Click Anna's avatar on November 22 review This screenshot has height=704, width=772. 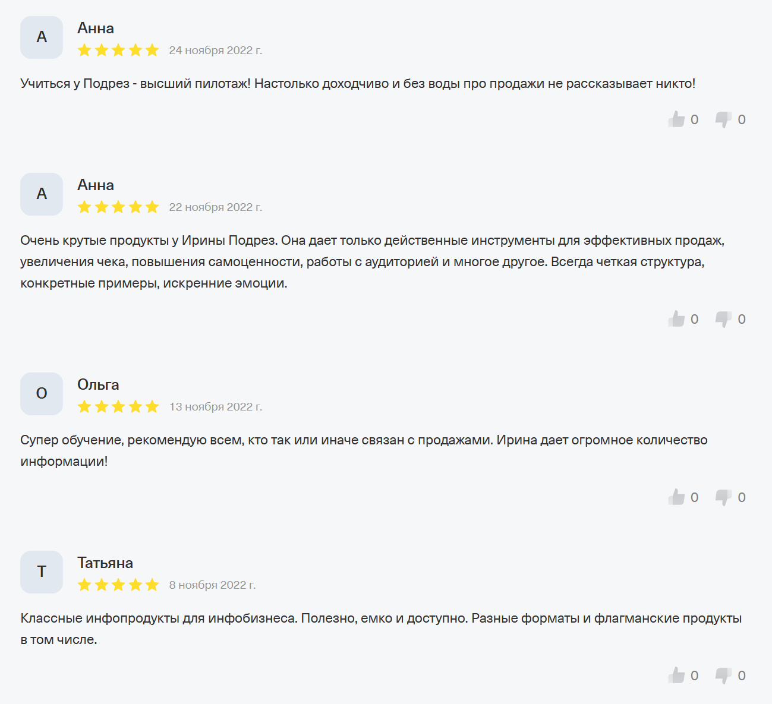click(x=42, y=194)
